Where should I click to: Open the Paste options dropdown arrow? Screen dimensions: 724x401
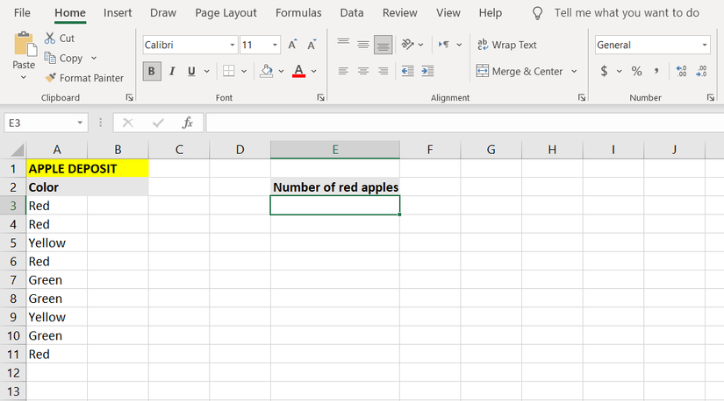[24, 77]
